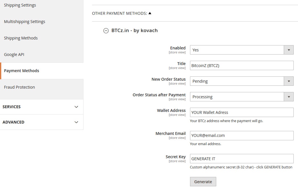The width and height of the screenshot is (298, 190).
Task: Click the Merchant Email label
Action: pyautogui.click(x=170, y=133)
